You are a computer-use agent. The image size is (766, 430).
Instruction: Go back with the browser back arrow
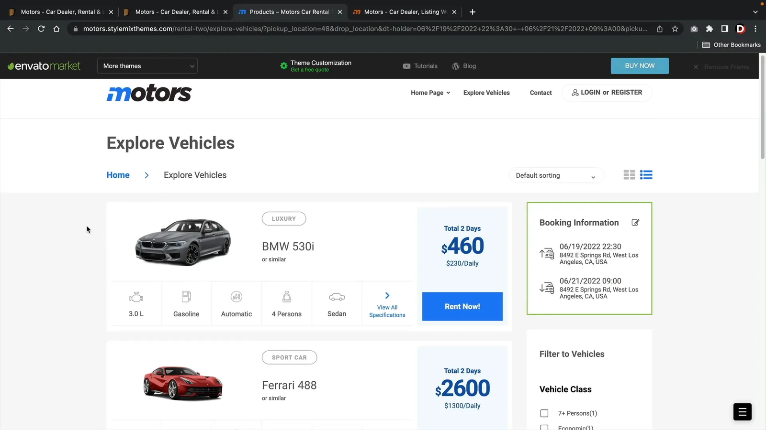tap(11, 29)
